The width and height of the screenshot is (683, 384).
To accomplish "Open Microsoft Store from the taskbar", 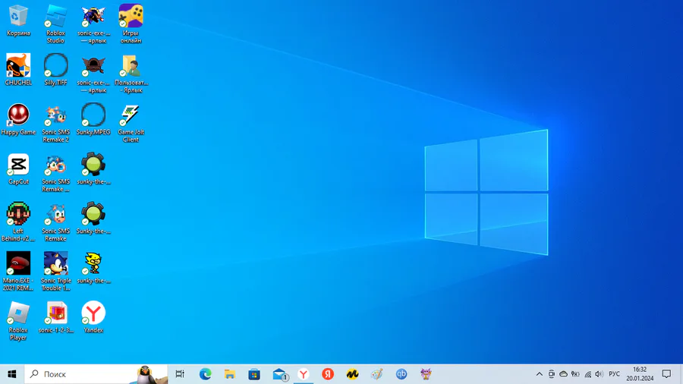I will pyautogui.click(x=254, y=374).
